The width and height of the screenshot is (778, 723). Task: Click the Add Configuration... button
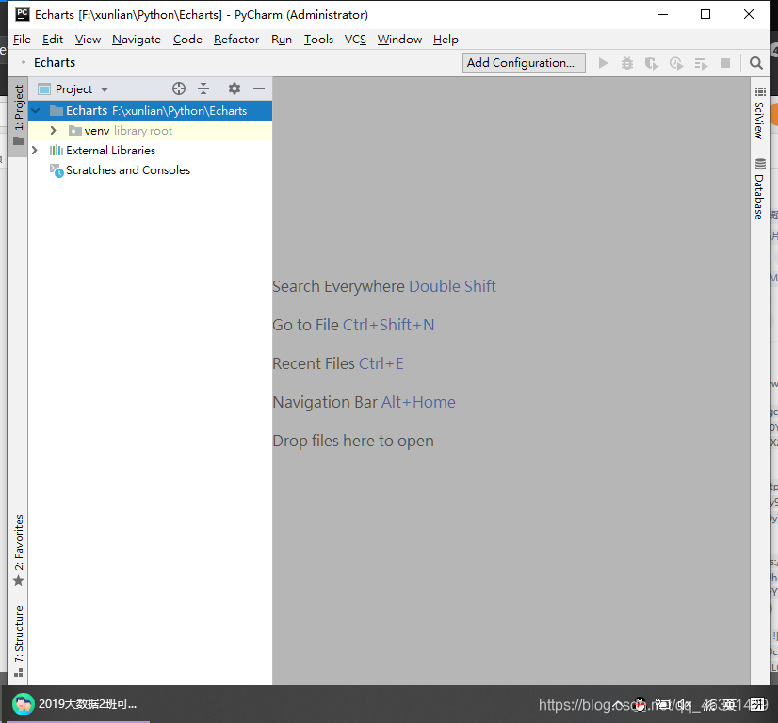point(524,63)
